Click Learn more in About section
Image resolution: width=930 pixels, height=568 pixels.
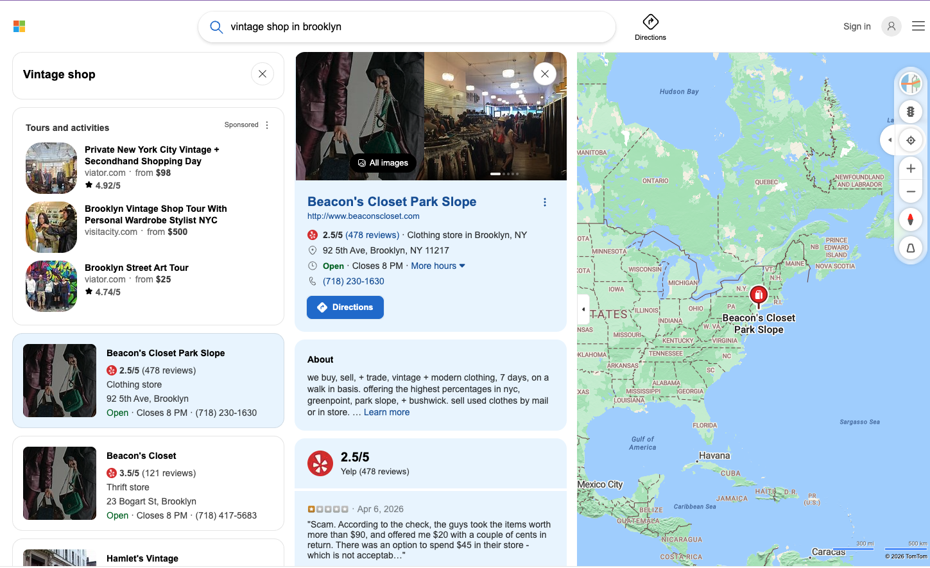coord(386,412)
